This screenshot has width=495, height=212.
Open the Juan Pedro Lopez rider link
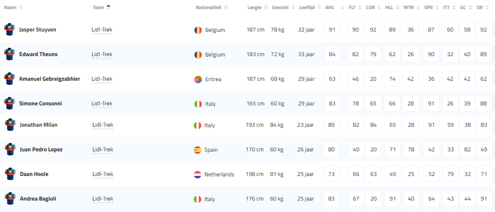point(41,149)
